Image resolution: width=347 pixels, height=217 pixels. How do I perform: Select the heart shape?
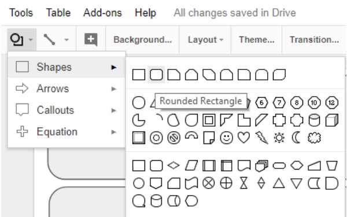[x=244, y=138]
